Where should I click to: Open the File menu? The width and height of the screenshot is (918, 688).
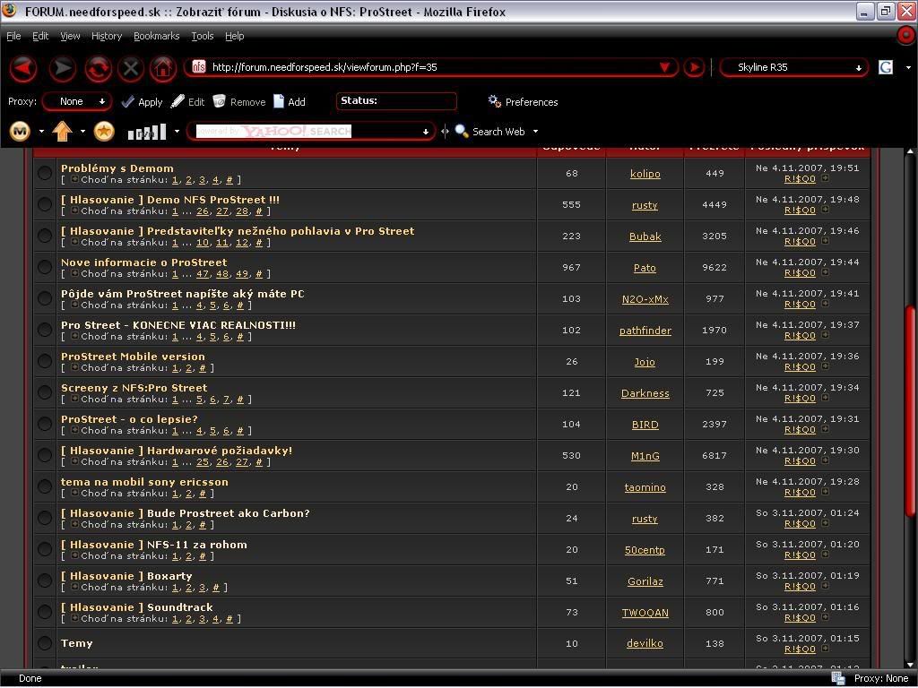click(13, 36)
